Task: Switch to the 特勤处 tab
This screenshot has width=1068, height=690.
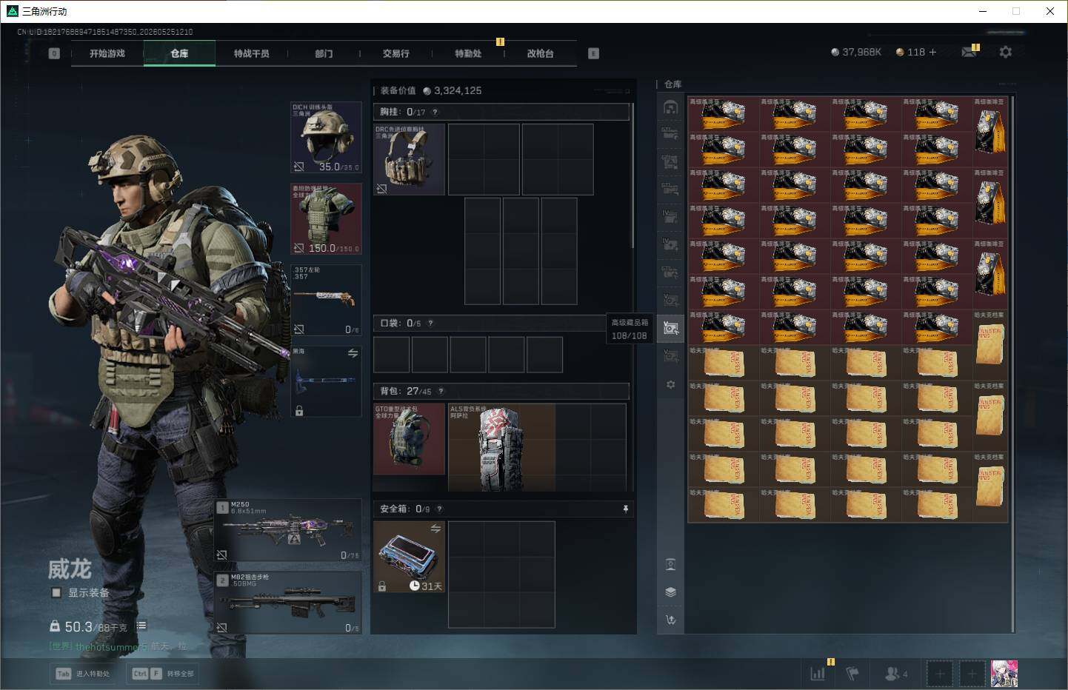Action: 468,53
